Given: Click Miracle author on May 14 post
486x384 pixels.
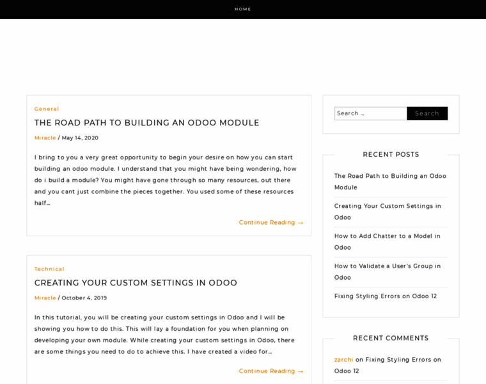Looking at the screenshot, I should (x=45, y=138).
